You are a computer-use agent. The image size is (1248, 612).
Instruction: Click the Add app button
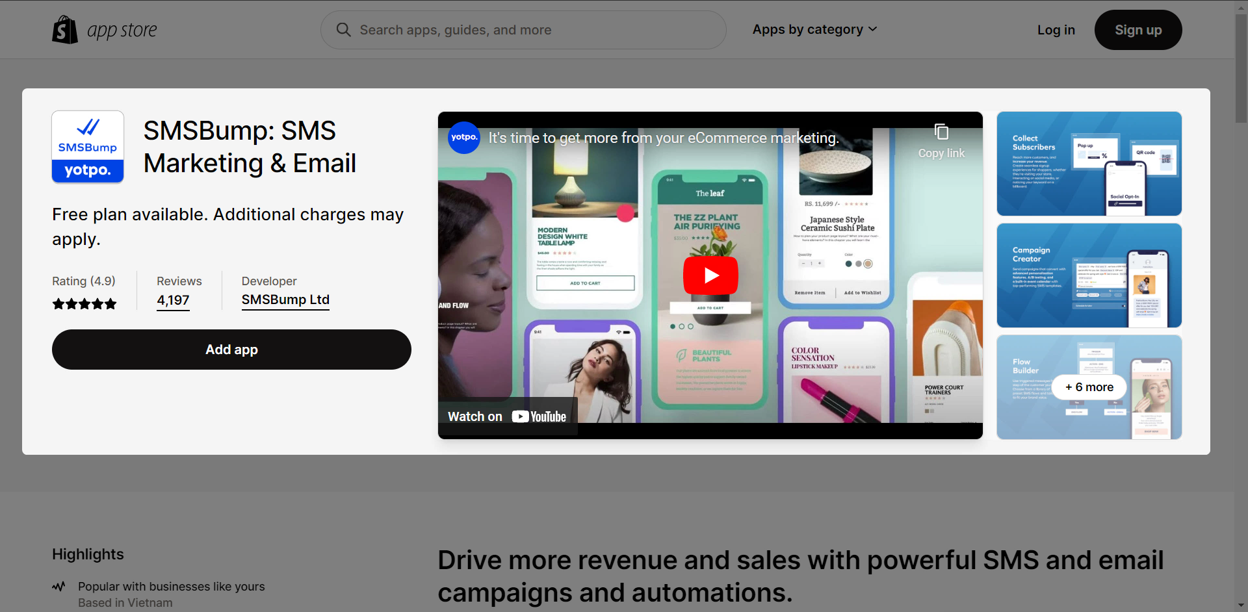coord(231,350)
